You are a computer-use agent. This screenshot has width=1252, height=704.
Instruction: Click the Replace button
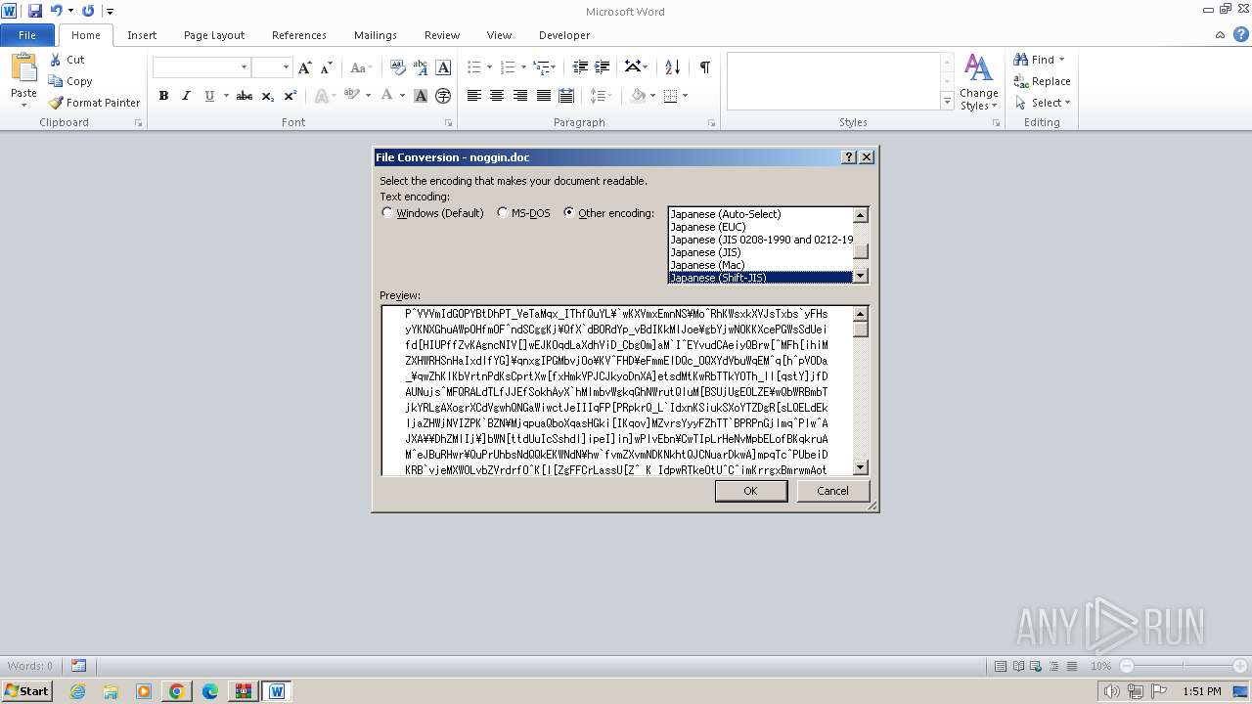(x=1043, y=81)
